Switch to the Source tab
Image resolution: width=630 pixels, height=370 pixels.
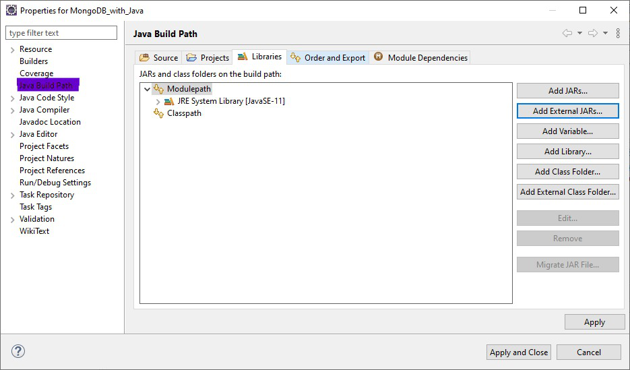click(x=159, y=58)
